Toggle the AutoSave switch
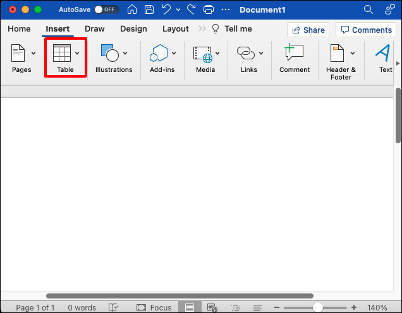The image size is (402, 313). tap(106, 9)
